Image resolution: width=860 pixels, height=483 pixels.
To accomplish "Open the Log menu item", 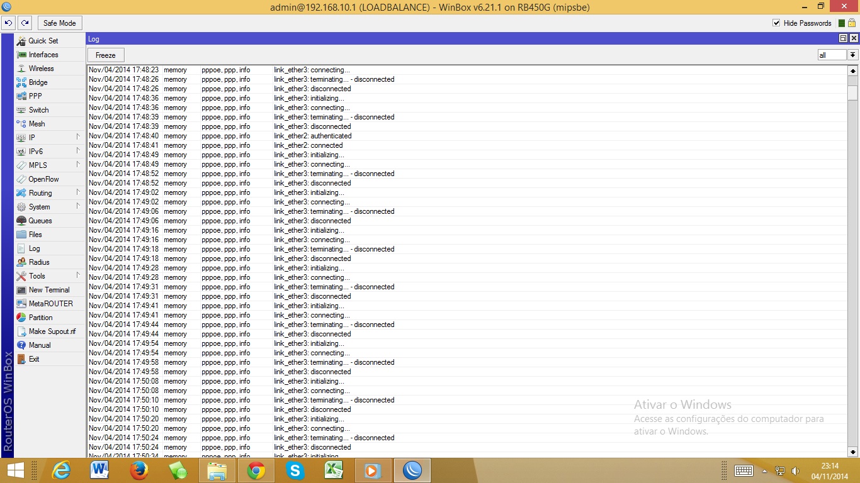I will [50, 248].
